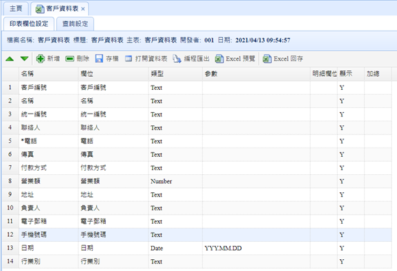Click empty 加總 cell in 營業額 row
This screenshot has width=397, height=271.
pos(378,181)
